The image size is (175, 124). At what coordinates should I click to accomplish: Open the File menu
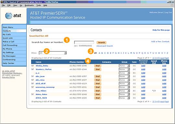click(3, 5)
